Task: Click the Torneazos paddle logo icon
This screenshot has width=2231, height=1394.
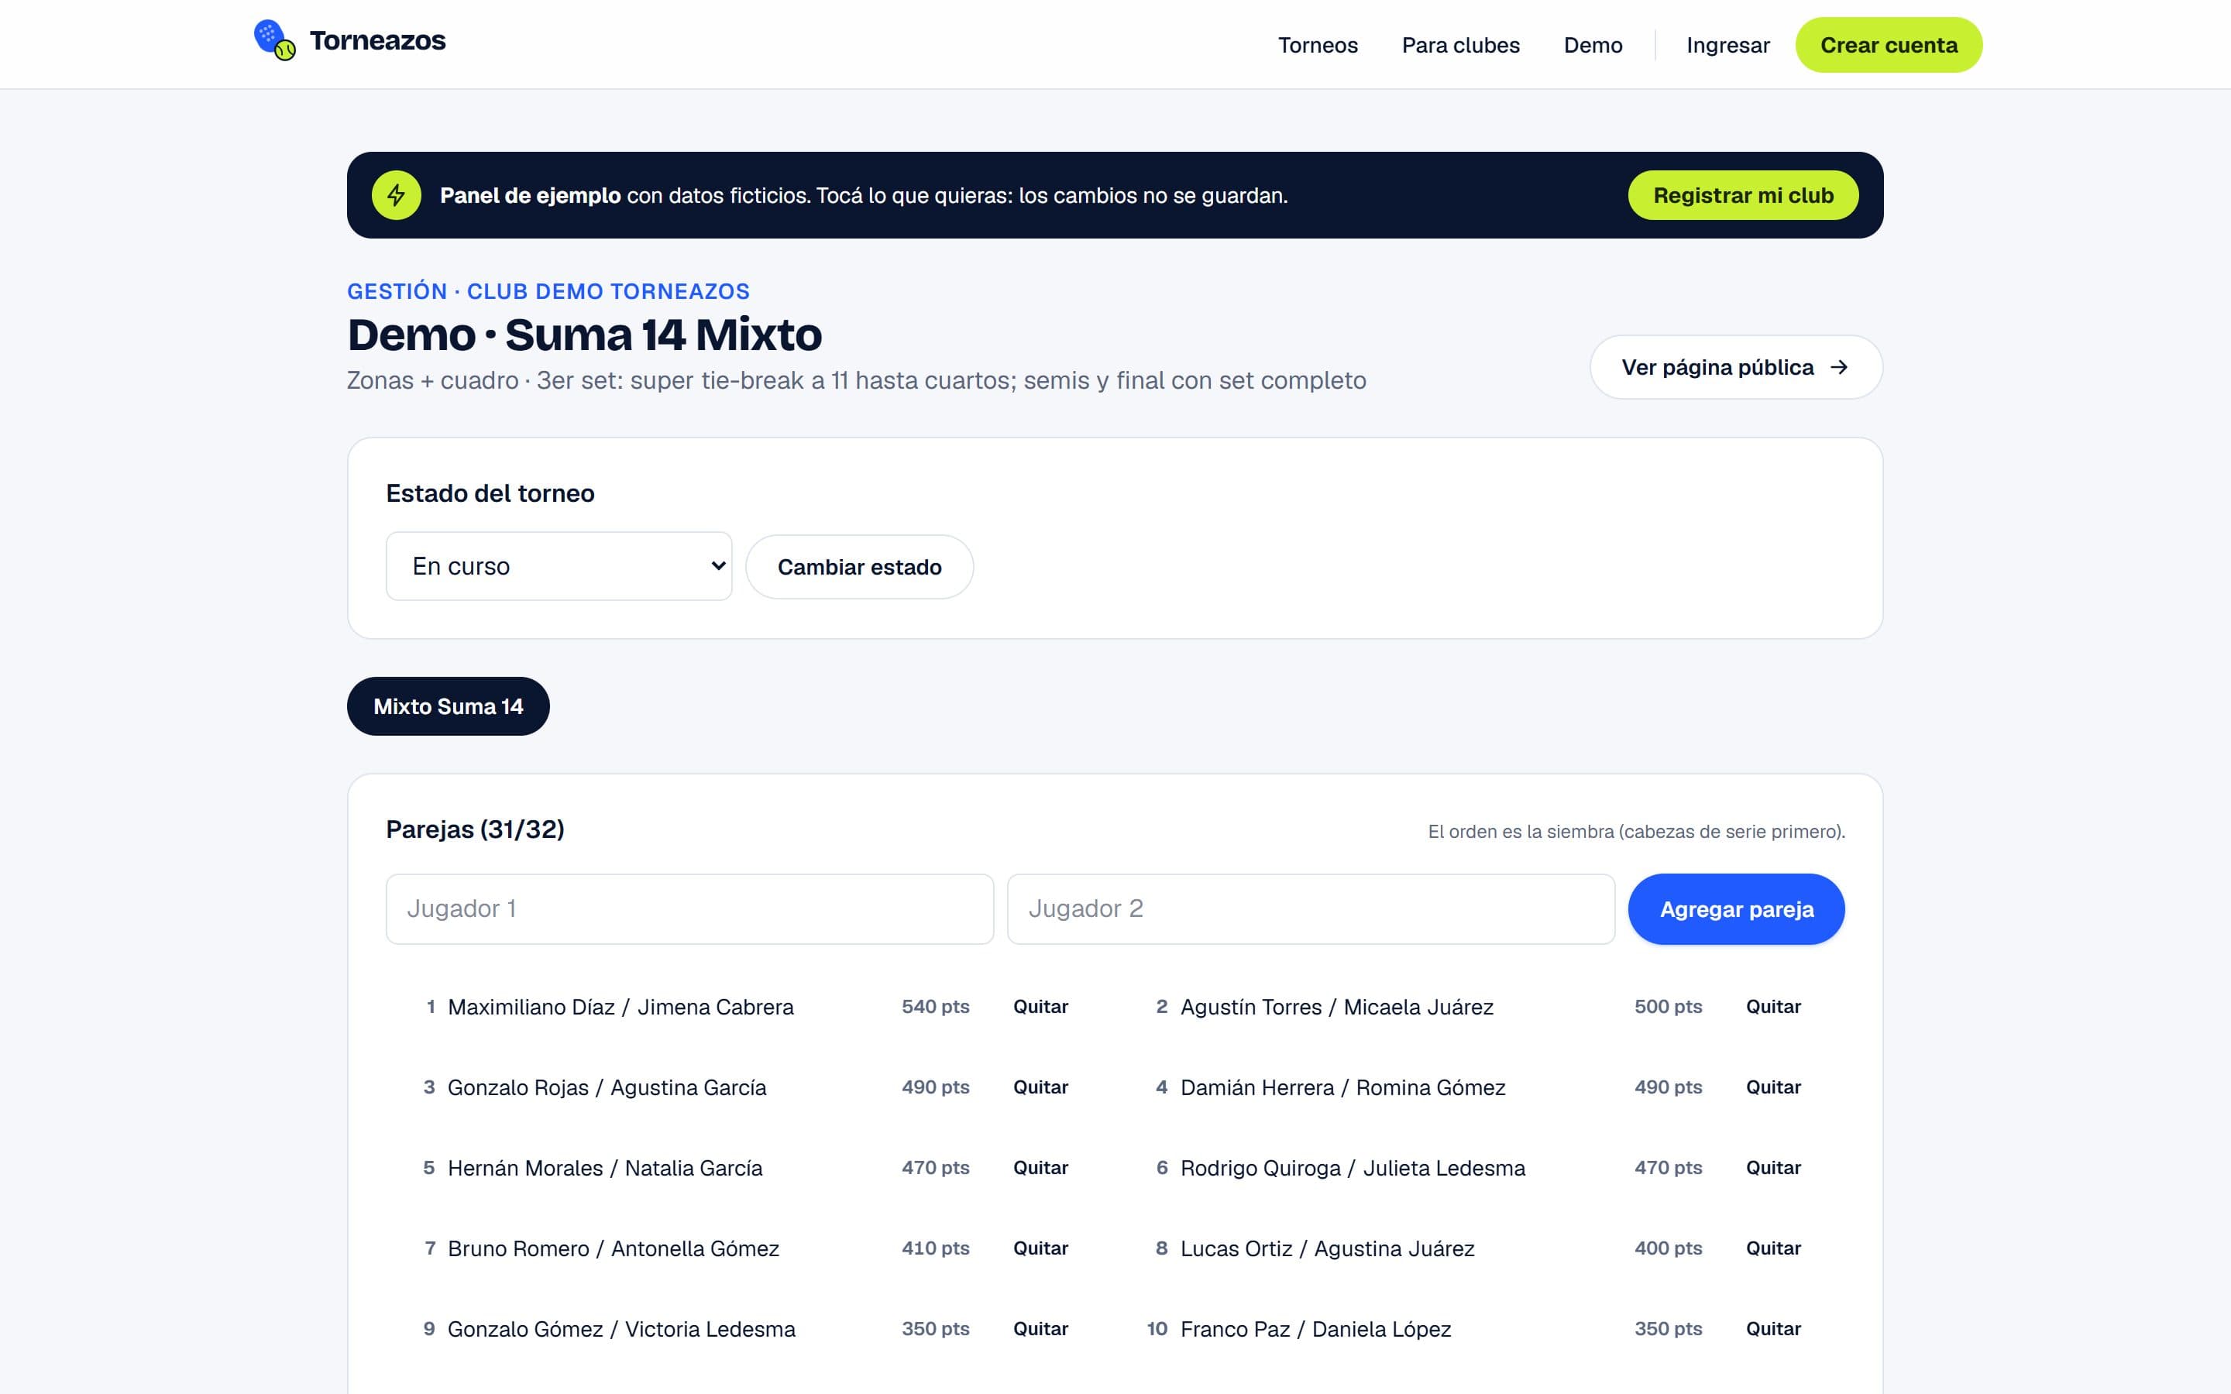Action: point(275,40)
